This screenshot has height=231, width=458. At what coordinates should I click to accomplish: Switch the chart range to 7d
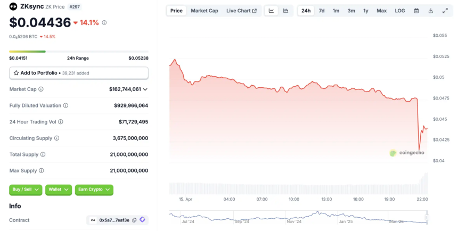322,11
